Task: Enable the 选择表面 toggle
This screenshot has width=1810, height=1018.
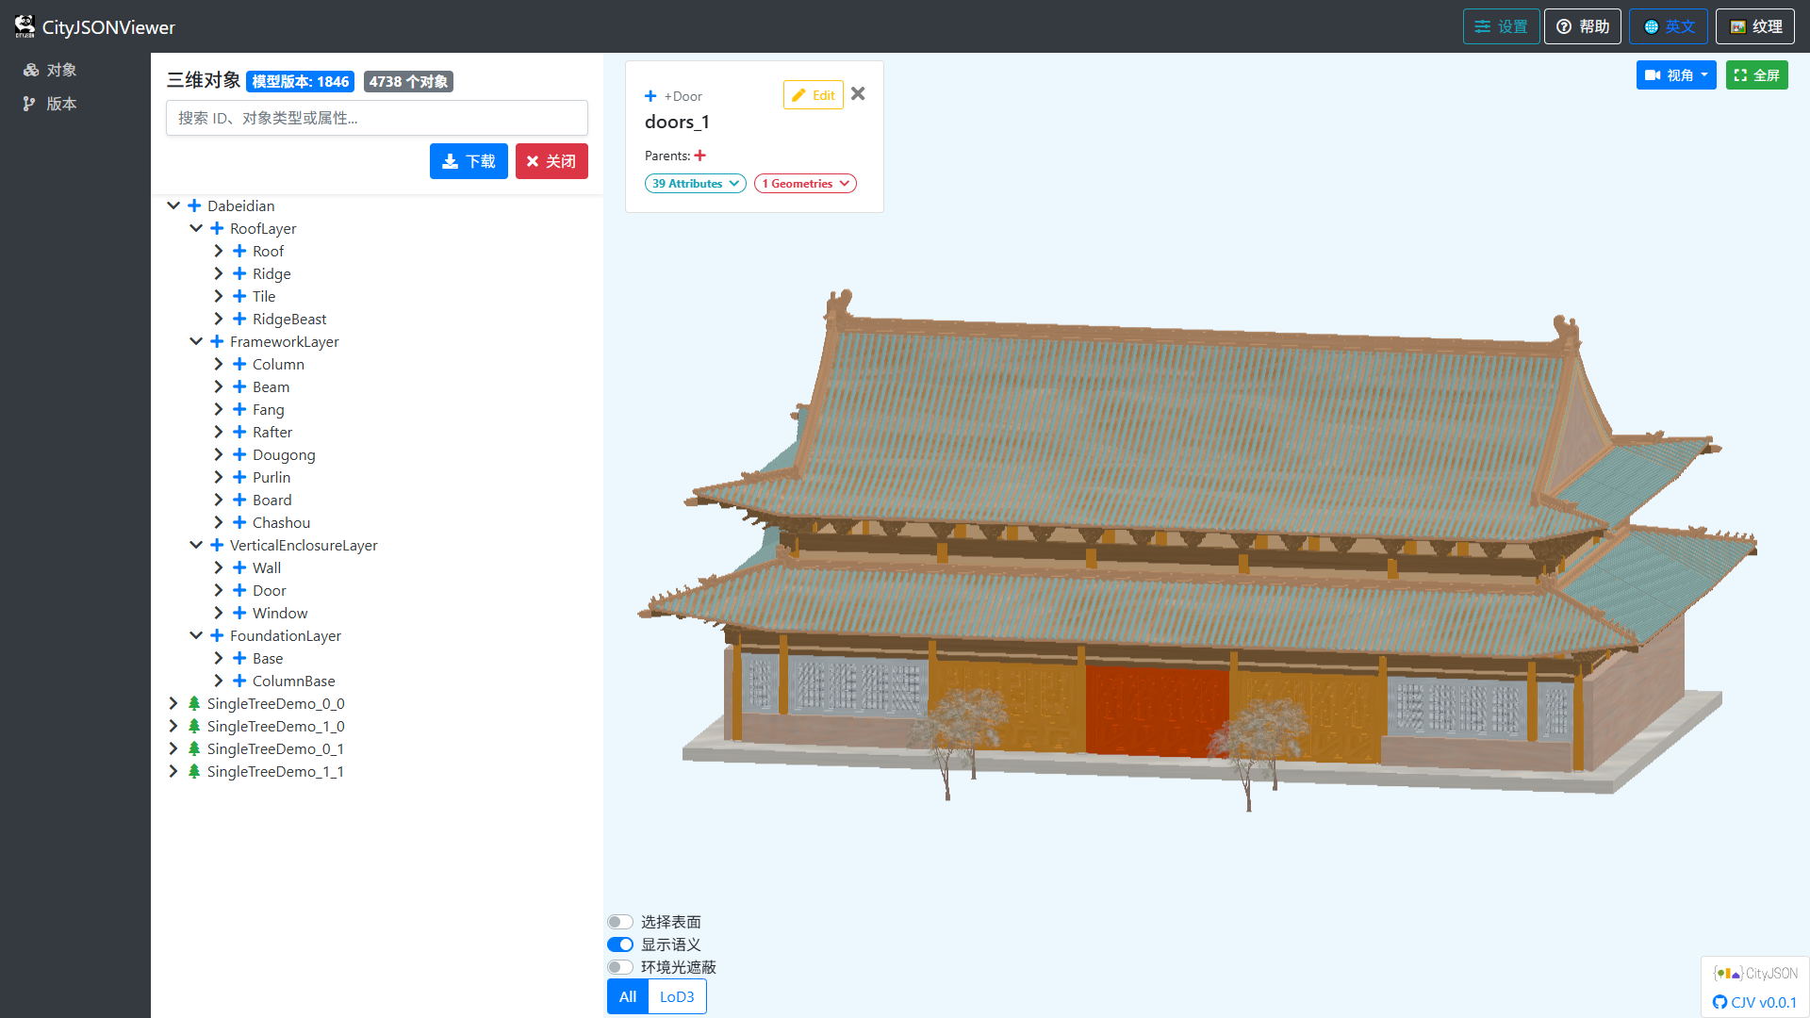Action: pos(620,921)
